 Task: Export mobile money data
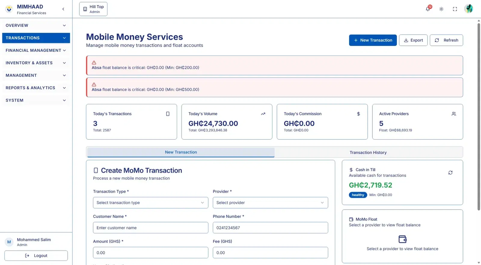413,40
